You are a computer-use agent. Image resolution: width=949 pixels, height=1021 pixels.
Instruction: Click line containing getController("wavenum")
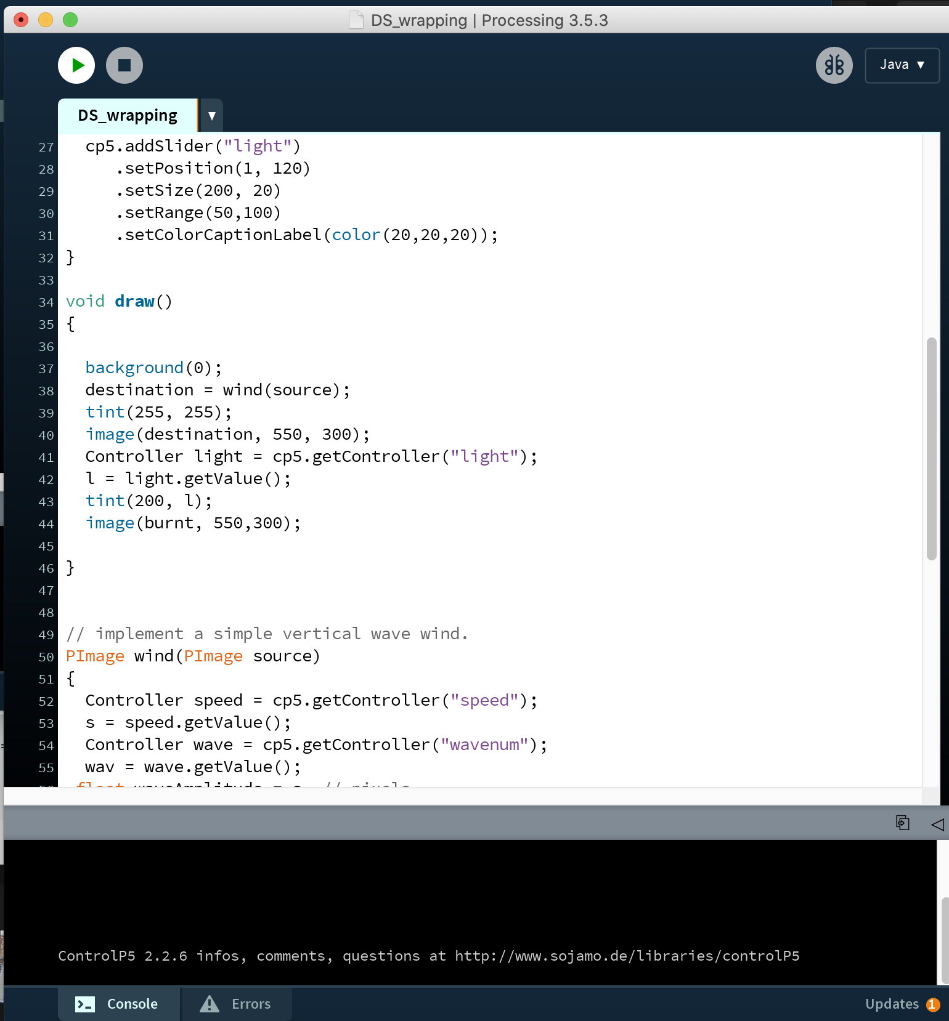pyautogui.click(x=316, y=745)
